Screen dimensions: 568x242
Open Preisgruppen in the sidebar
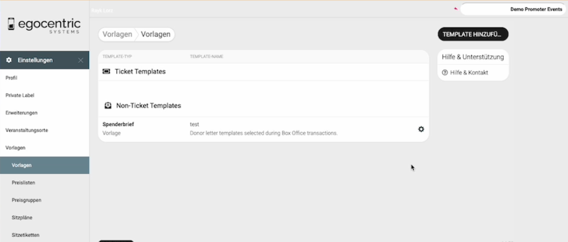pyautogui.click(x=26, y=200)
